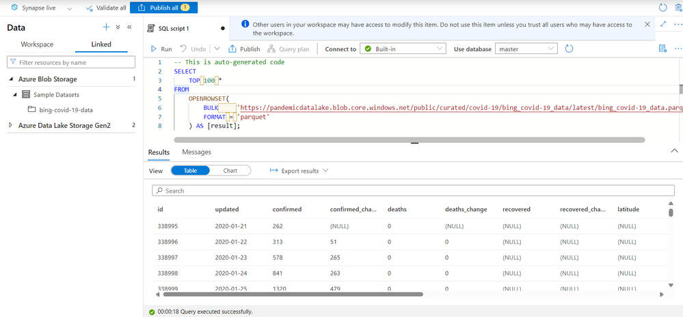Screen dimensions: 683x317
Task: Click the top-right clipboard icon
Action: [679, 8]
